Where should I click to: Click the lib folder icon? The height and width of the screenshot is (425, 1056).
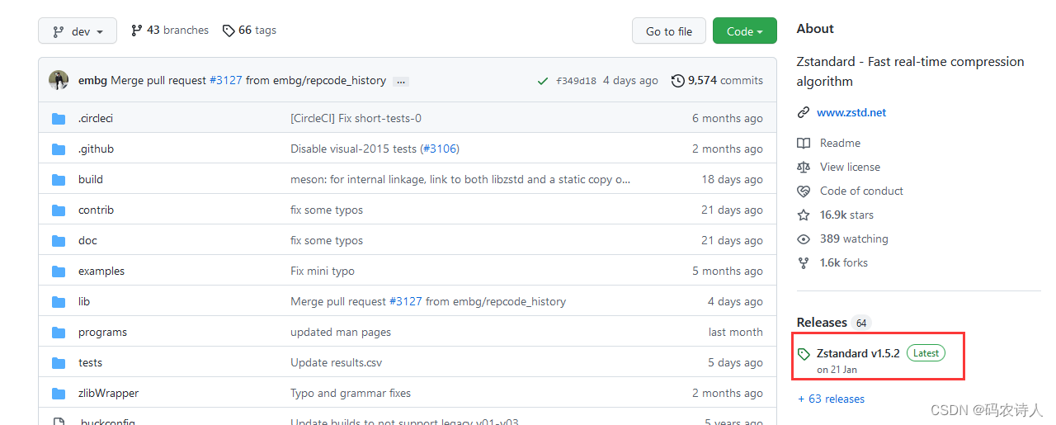(x=59, y=302)
